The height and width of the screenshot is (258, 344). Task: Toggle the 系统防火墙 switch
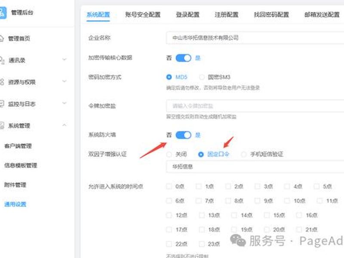184,135
